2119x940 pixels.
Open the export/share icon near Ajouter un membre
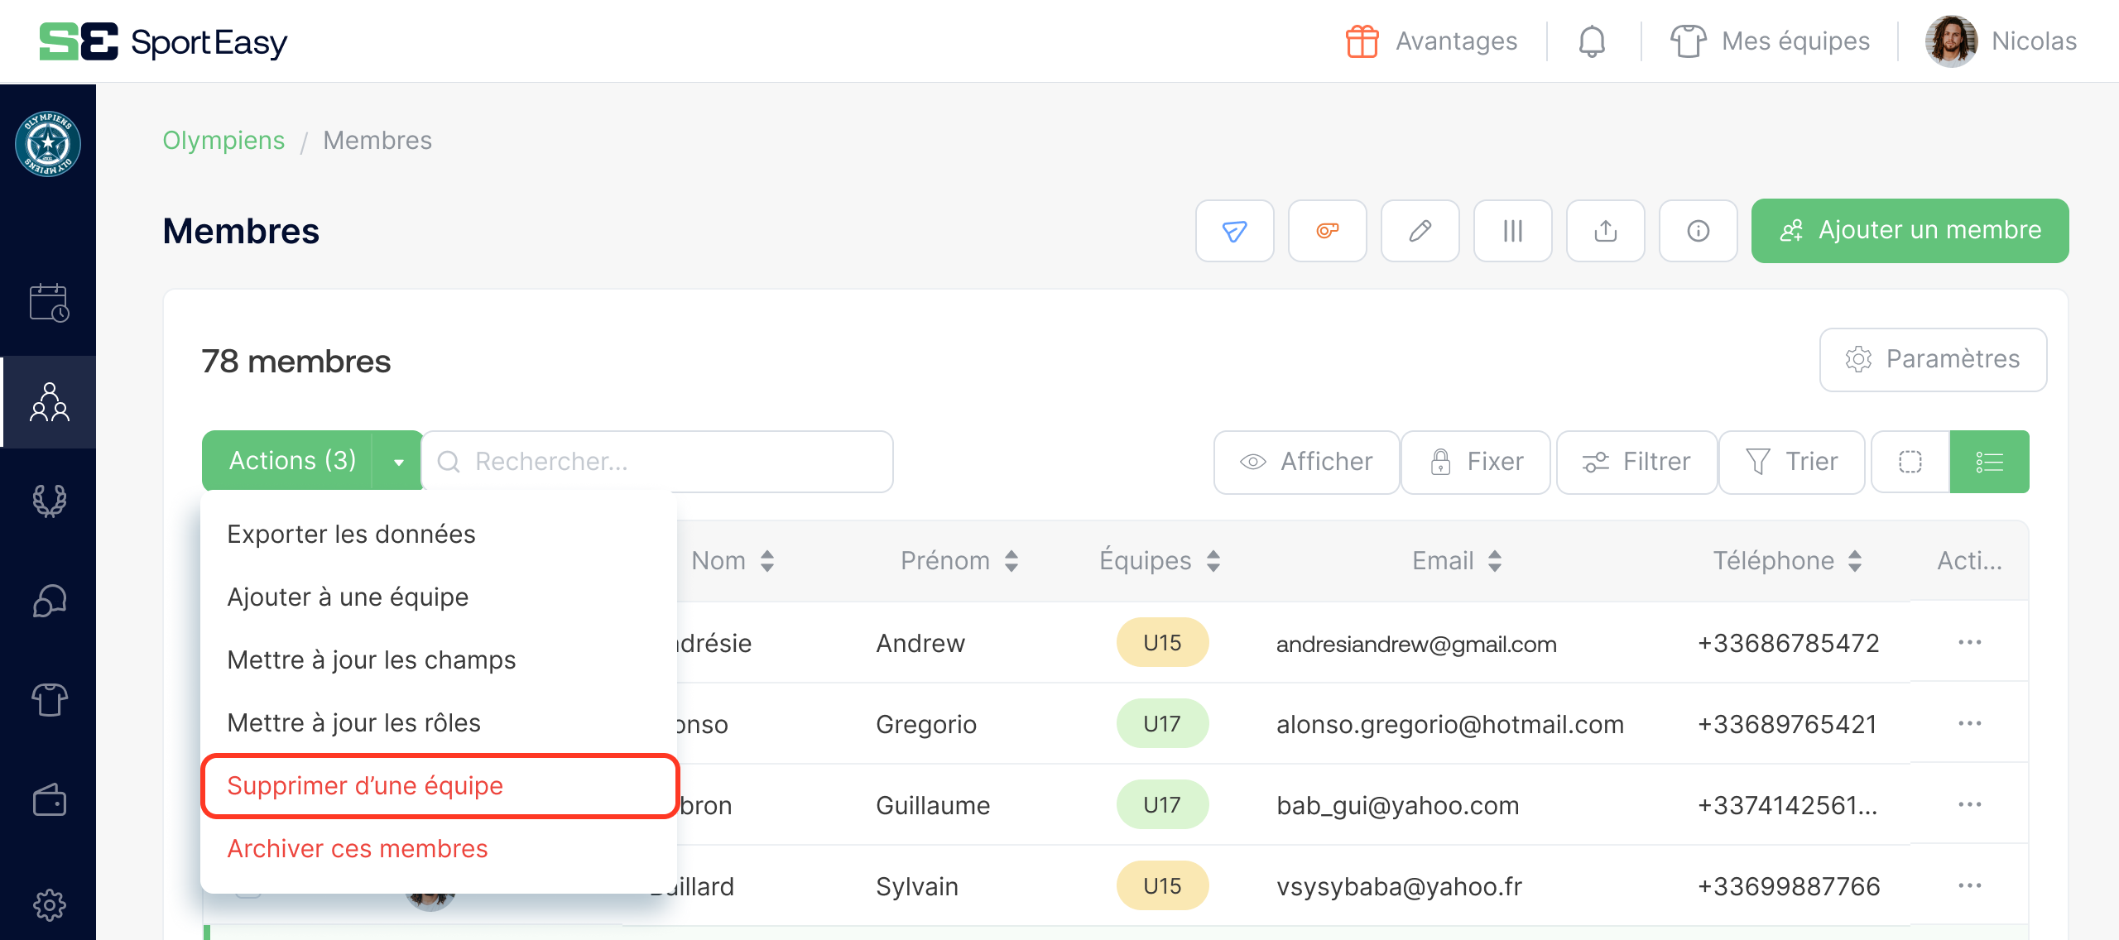tap(1605, 231)
